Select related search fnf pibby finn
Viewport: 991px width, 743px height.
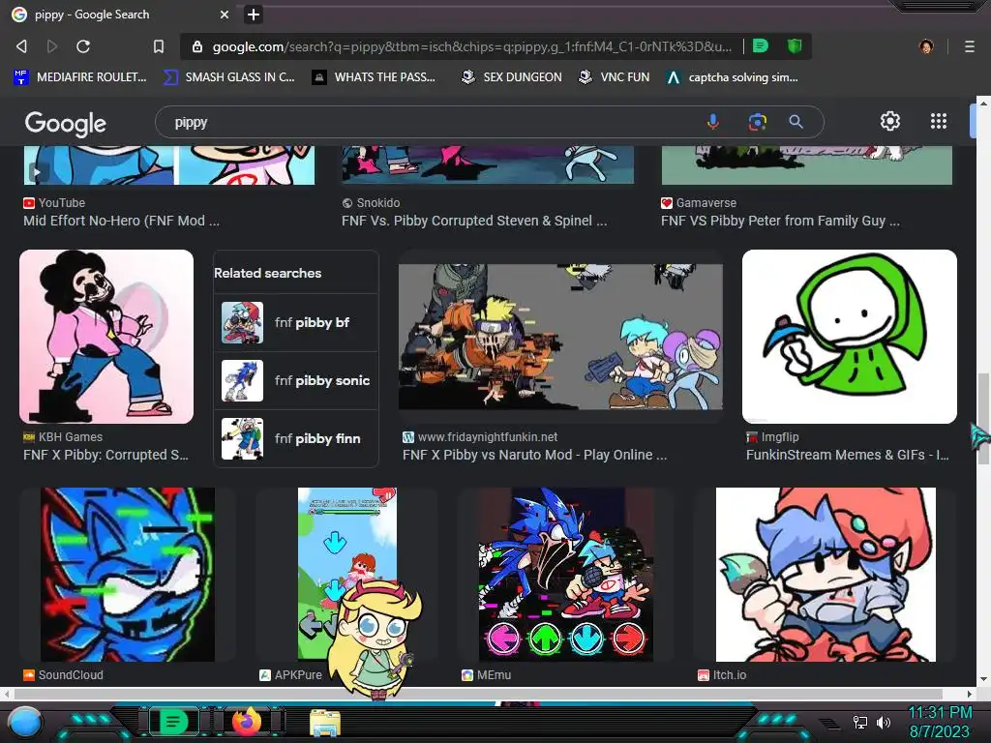(296, 438)
